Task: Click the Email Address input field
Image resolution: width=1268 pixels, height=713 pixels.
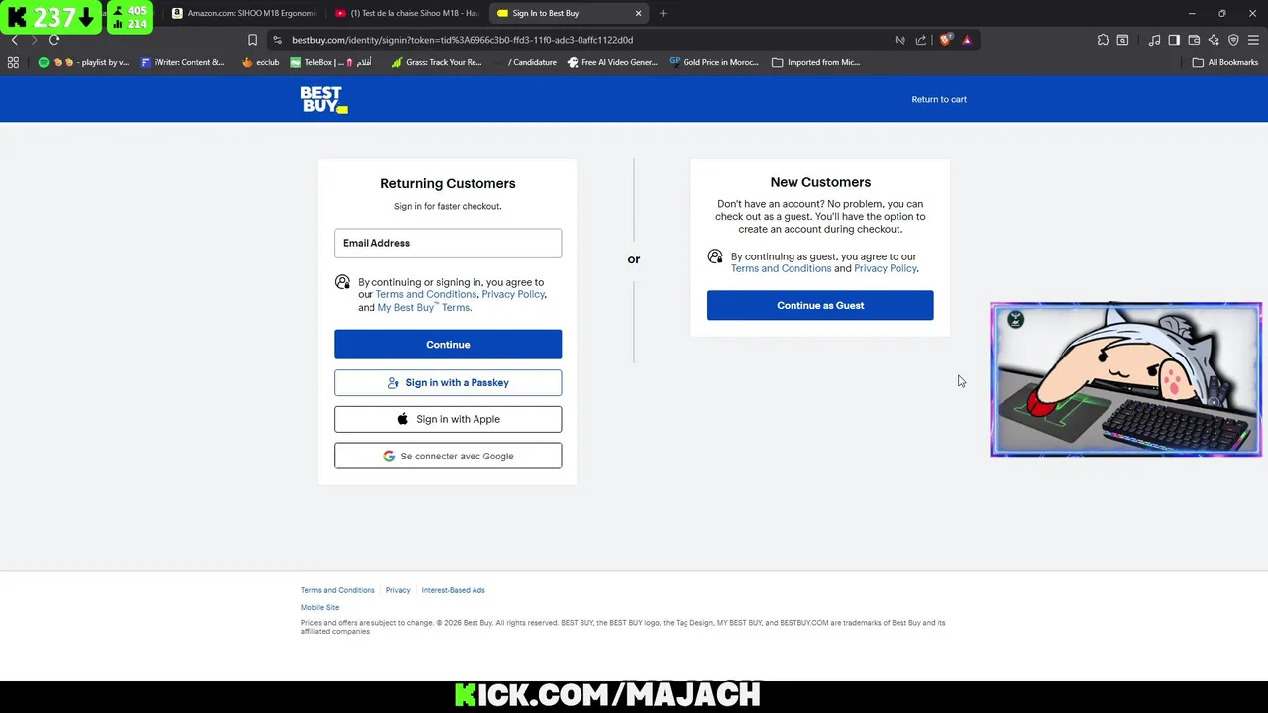Action: click(x=448, y=243)
